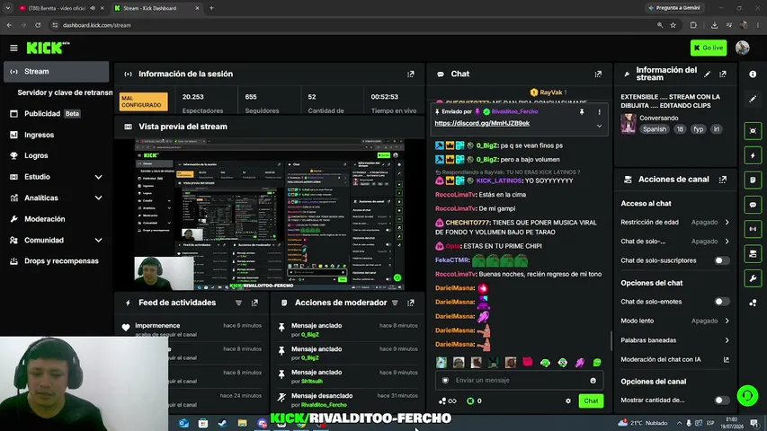Click the Enviar un mensaje input field
The height and width of the screenshot is (431, 767).
[x=519, y=380]
